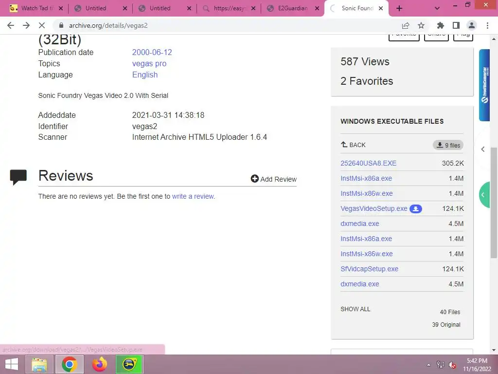Screen dimensions: 498x374
Task: Click 39 Original files link
Action: 446,325
